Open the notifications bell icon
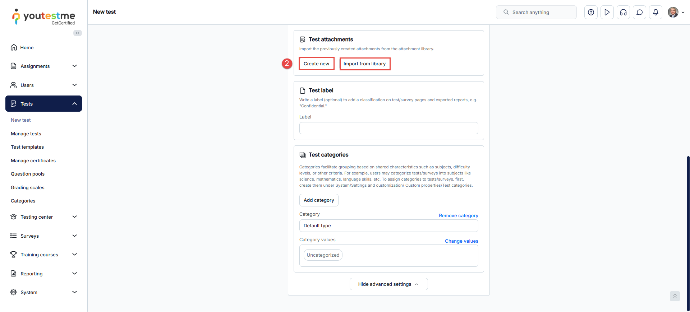The width and height of the screenshot is (690, 312). coord(655,12)
